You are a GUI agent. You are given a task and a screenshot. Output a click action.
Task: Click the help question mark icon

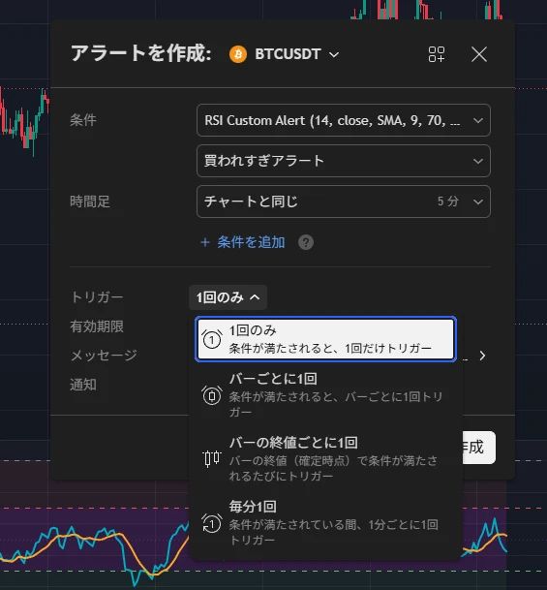point(306,242)
